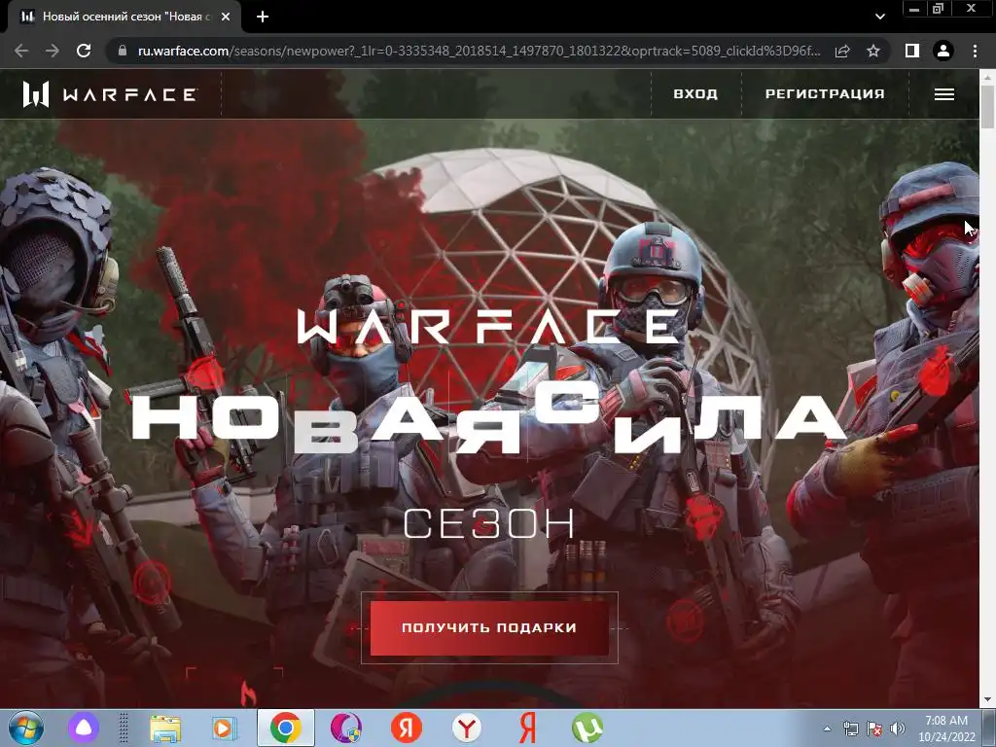
Task: Open the hamburger menu in Warface header
Action: 943,94
